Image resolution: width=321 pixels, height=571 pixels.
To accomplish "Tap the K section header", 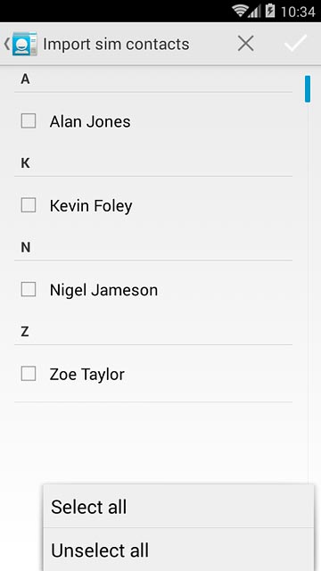I will (25, 163).
